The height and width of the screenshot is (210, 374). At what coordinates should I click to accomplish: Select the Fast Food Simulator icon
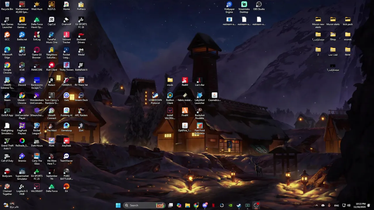(x=200, y=129)
